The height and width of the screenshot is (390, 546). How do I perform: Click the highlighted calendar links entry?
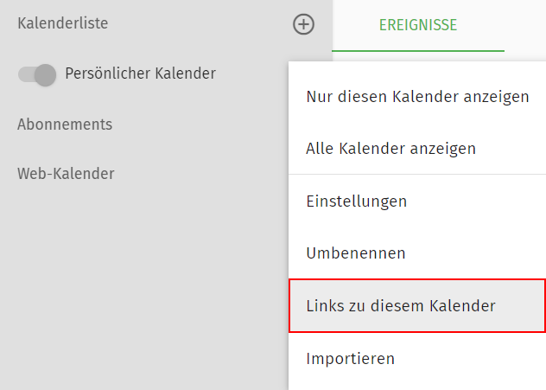401,306
